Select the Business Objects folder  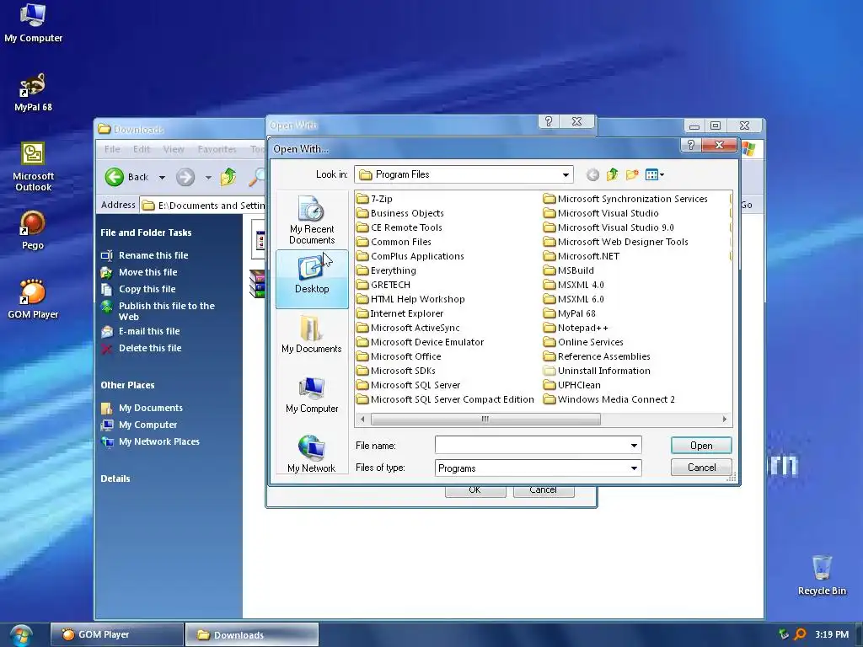(399, 213)
